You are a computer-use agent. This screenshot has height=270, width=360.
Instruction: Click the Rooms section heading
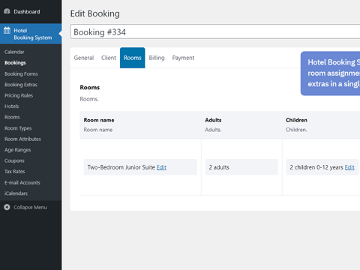click(90, 88)
